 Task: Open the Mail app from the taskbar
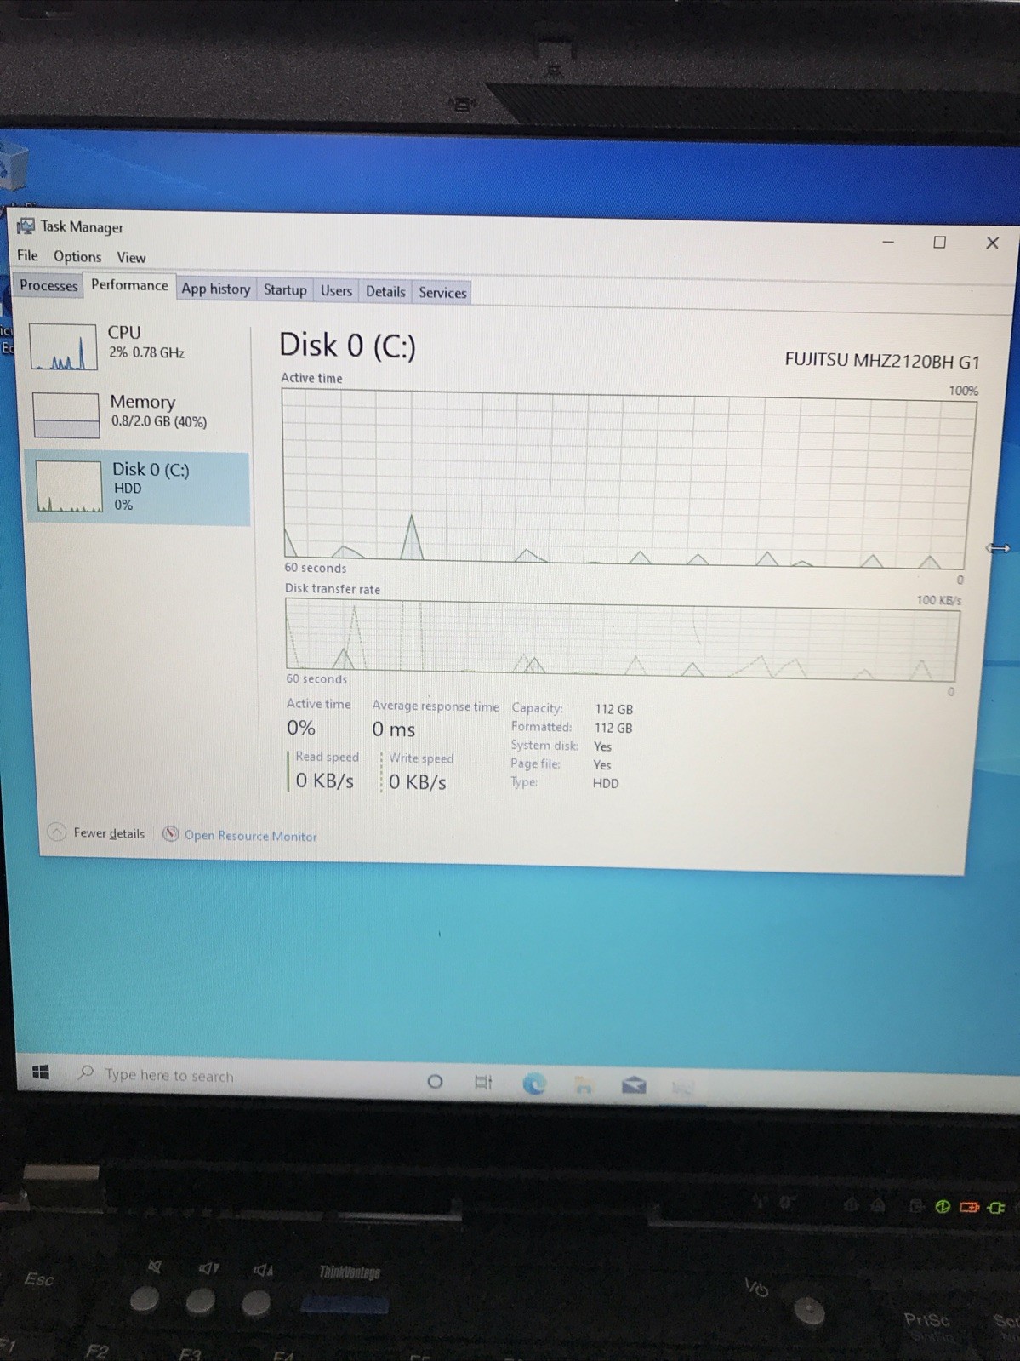pyautogui.click(x=634, y=1085)
